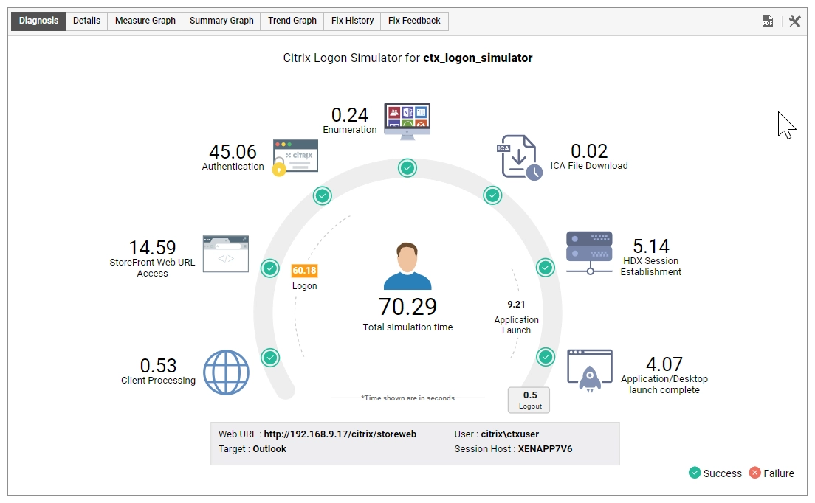The height and width of the screenshot is (503, 815).
Task: Click the StoreFront Web URL Access success checkmark
Action: [269, 268]
